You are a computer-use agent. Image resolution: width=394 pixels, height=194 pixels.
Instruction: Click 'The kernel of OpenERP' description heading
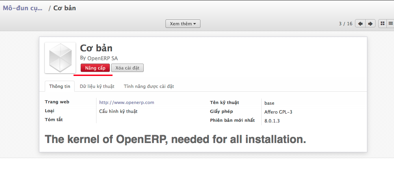point(175,139)
